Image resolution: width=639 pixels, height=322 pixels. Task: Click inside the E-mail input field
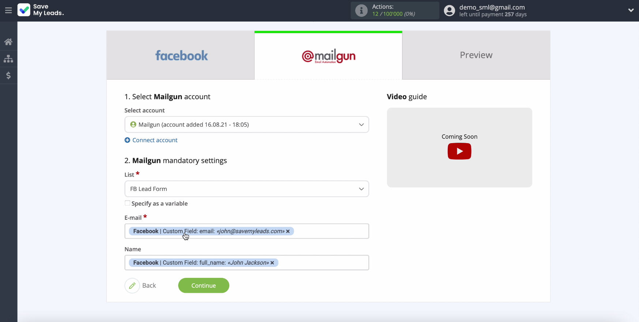(247, 231)
